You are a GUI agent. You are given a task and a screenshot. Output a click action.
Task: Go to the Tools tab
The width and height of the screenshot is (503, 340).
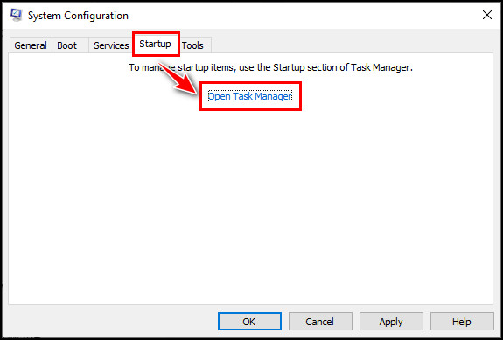[x=192, y=45]
